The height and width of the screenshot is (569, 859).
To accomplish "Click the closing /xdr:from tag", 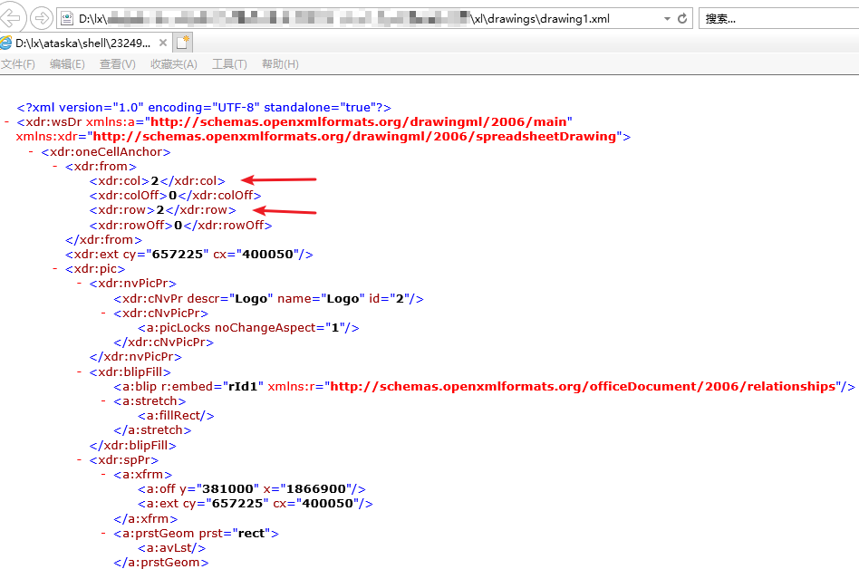I will tap(103, 240).
